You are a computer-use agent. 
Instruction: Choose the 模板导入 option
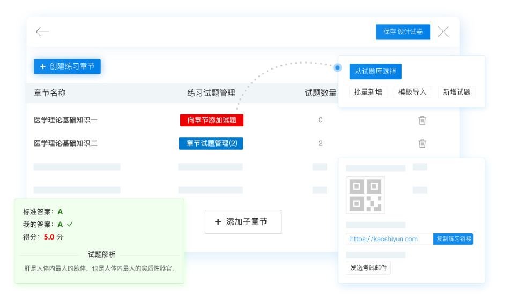click(x=412, y=92)
